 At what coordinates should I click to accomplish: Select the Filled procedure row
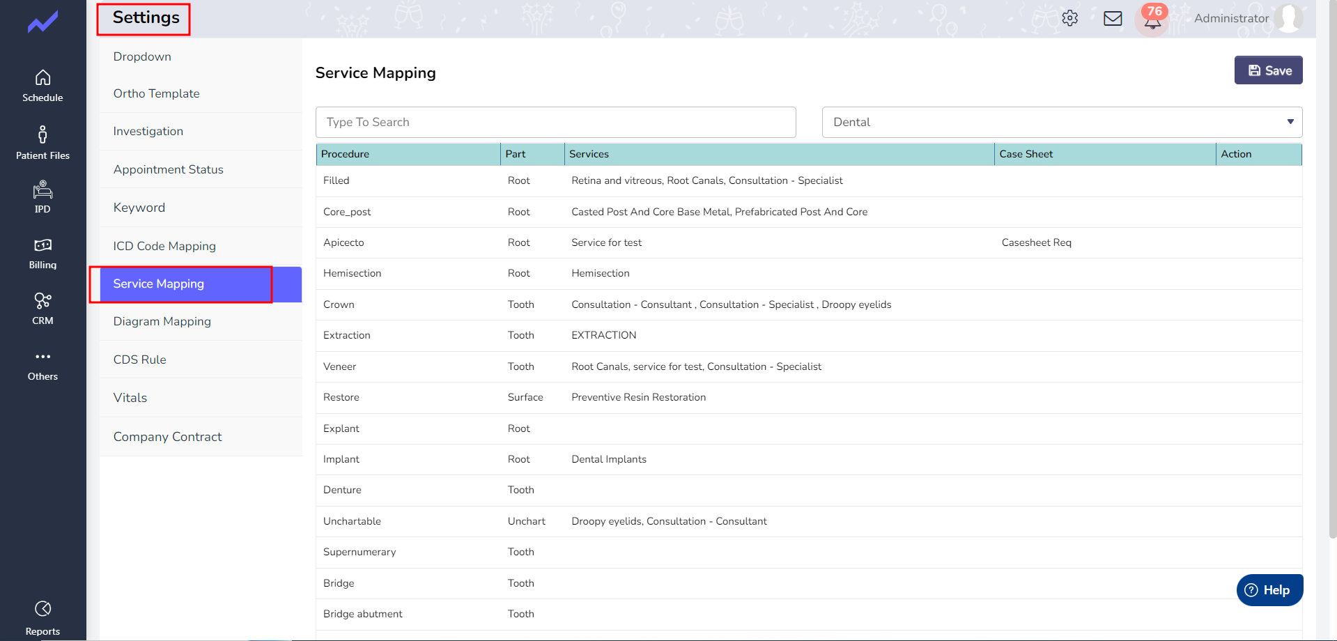809,181
